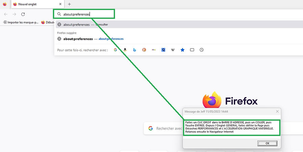Viewport: 303px width, 152px height.
Task: Open the Firefox Débuter bookmark
Action: 48,22
